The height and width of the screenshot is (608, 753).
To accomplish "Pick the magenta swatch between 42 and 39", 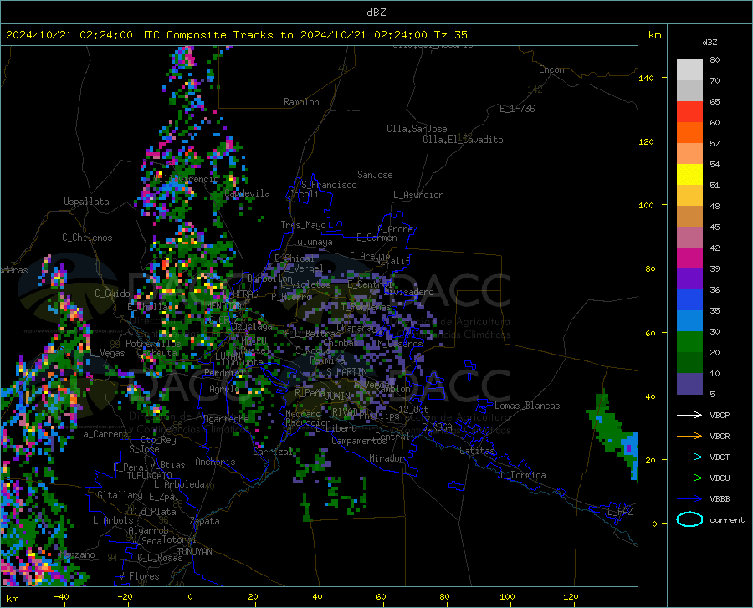I will coord(689,258).
